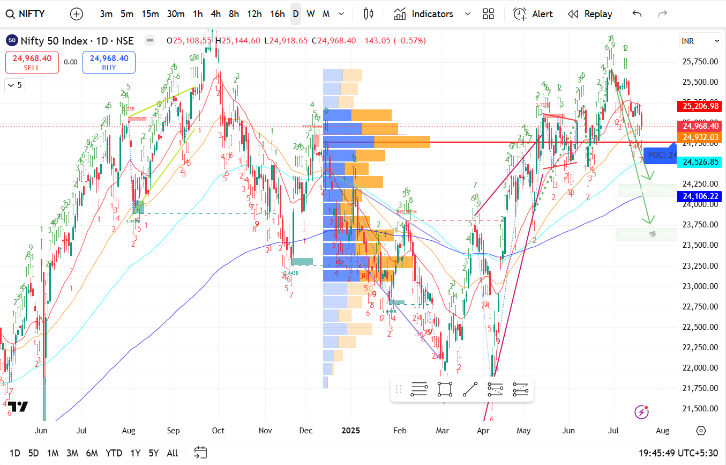Show All data range
This screenshot has width=726, height=465.
click(173, 453)
